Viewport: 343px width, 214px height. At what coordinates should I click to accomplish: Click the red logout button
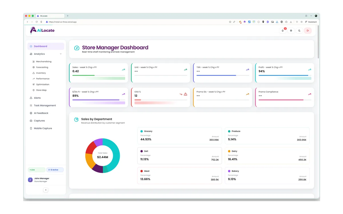308,31
